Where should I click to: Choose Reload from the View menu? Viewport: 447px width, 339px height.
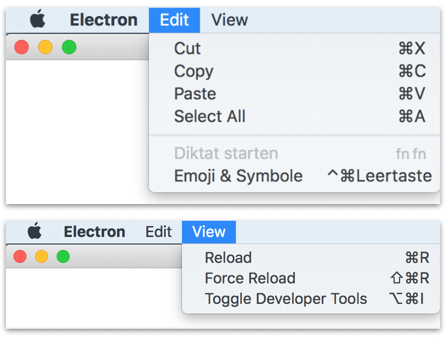tap(311, 257)
